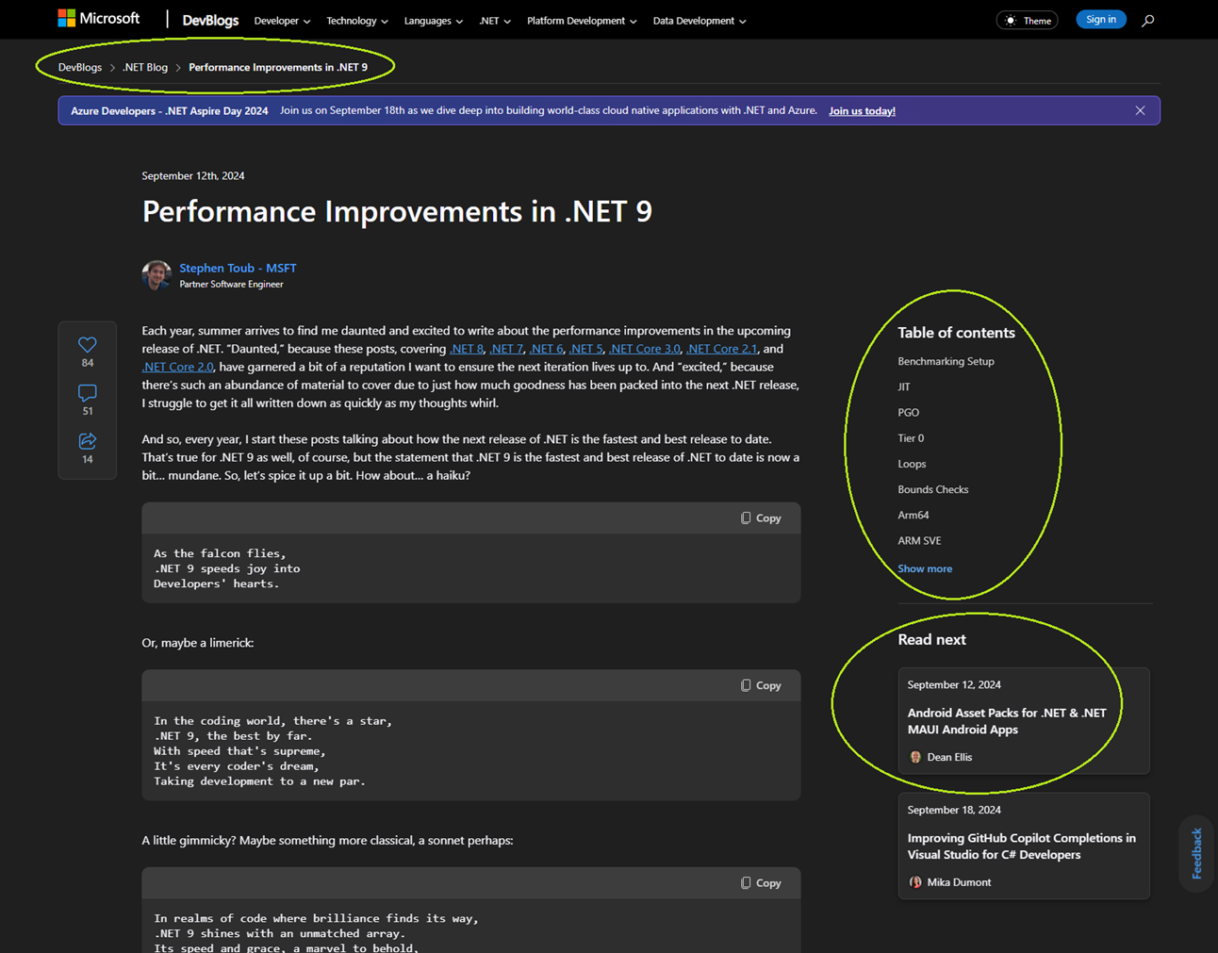Image resolution: width=1218 pixels, height=953 pixels.
Task: Open the Feedback panel
Action: click(x=1194, y=852)
